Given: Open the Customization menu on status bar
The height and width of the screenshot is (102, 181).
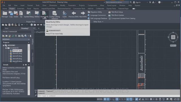Looking at the screenshot, I should pyautogui.click(x=178, y=99).
